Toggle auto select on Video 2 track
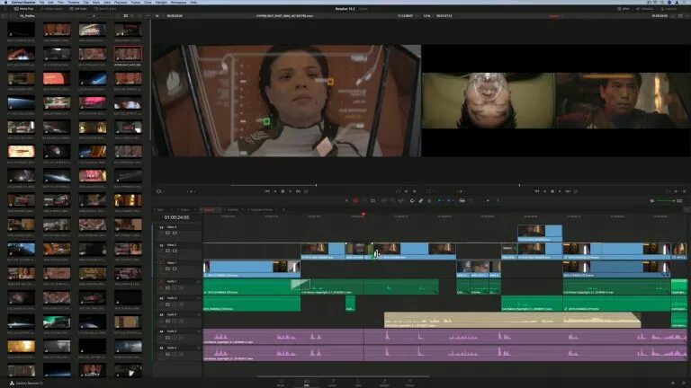The height and width of the screenshot is (388, 691). point(168,251)
